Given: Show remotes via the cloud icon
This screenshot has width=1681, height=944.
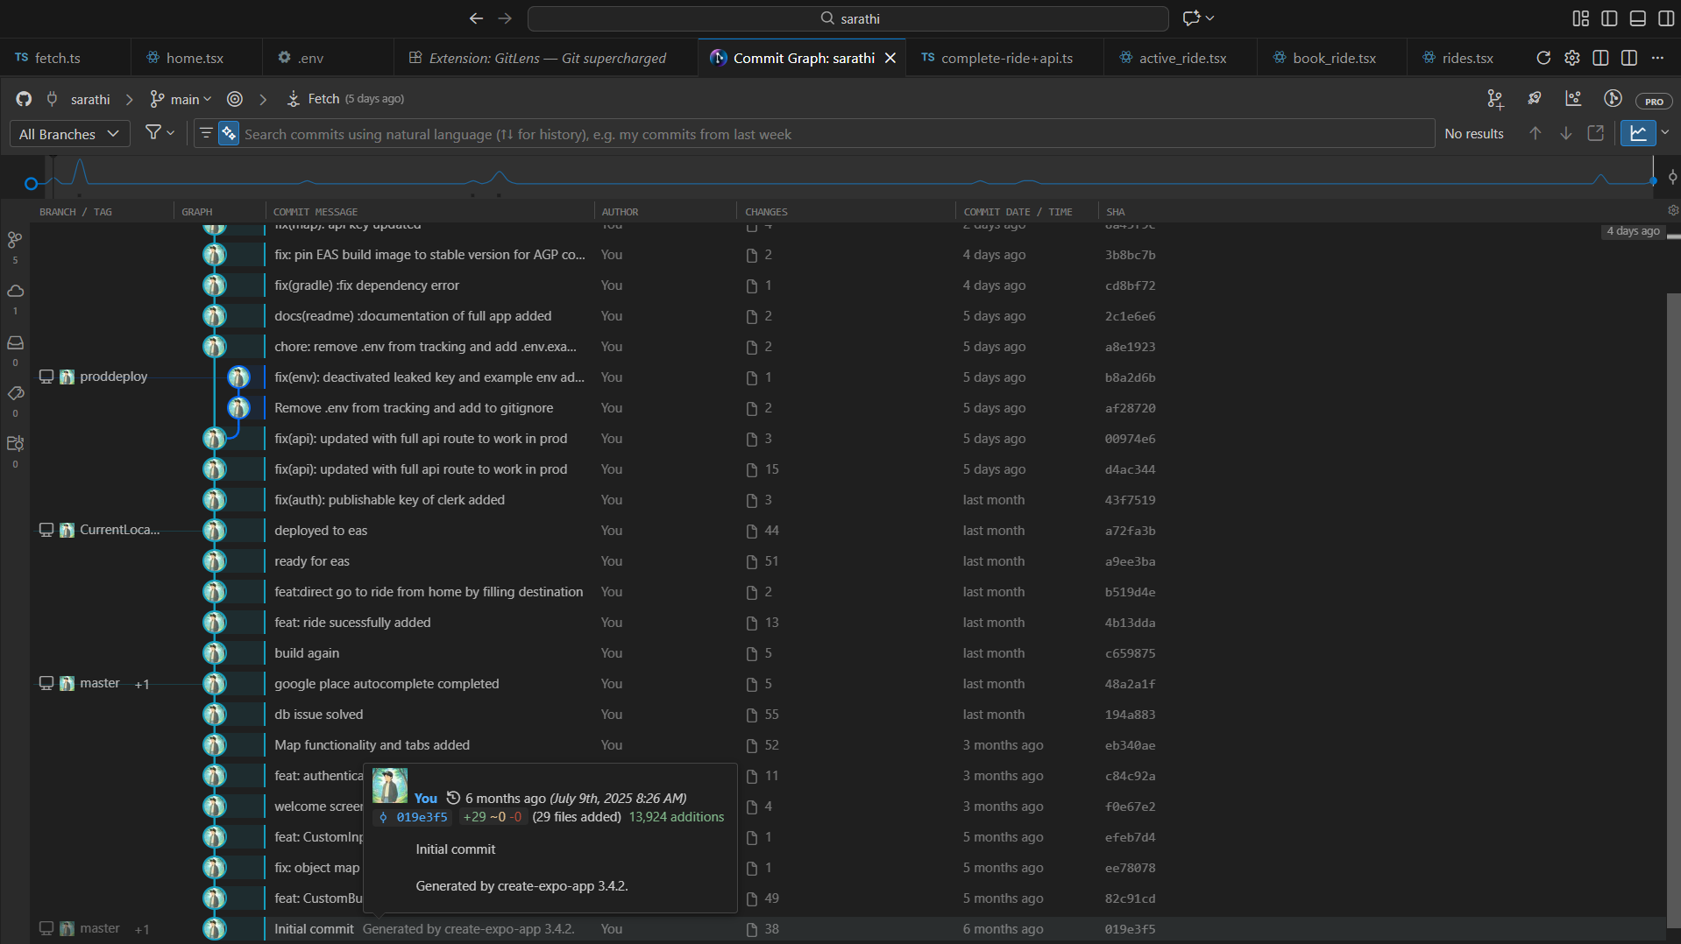Looking at the screenshot, I should point(15,291).
